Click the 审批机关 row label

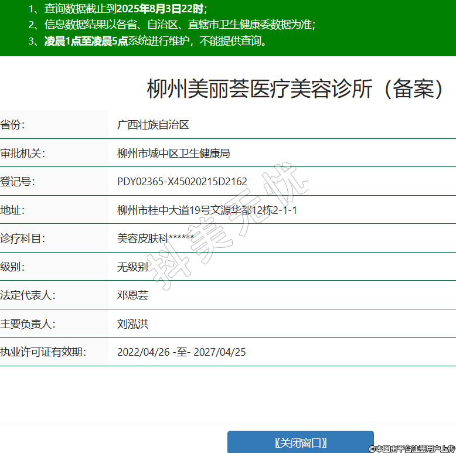pos(23,154)
